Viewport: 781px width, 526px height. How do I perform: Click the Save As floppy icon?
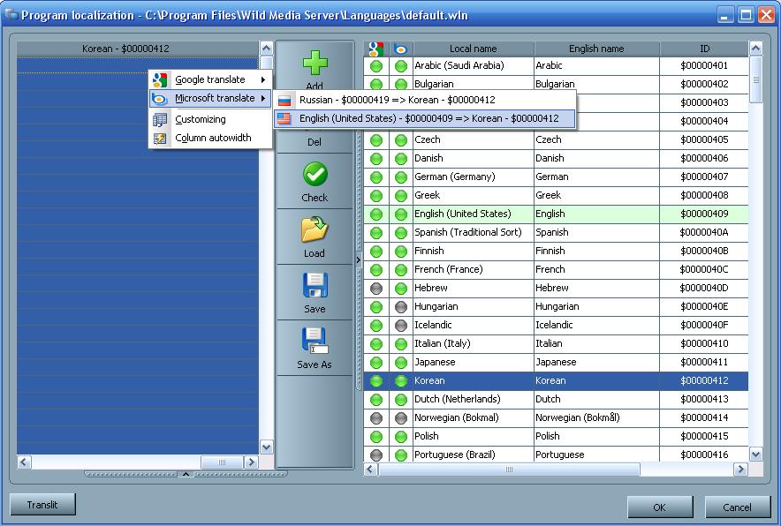315,341
